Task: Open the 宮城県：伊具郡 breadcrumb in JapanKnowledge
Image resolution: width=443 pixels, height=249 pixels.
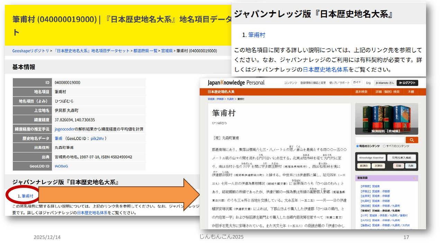Action: (x=216, y=99)
